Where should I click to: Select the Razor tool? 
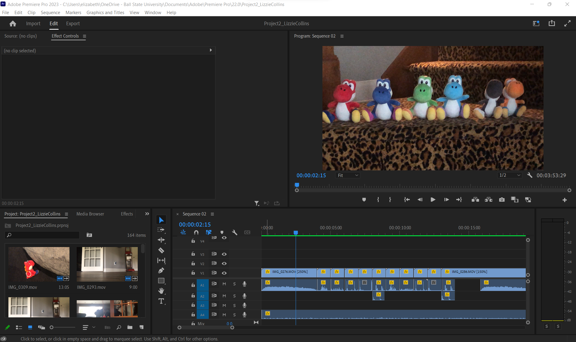(x=161, y=250)
